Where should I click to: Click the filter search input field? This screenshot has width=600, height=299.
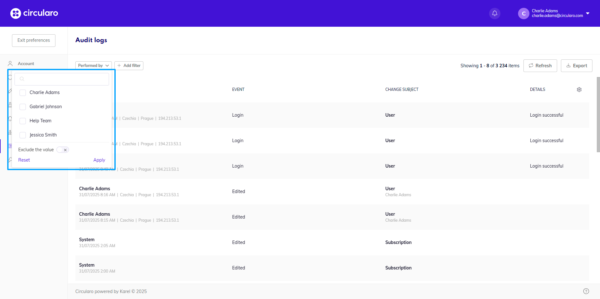click(x=66, y=79)
